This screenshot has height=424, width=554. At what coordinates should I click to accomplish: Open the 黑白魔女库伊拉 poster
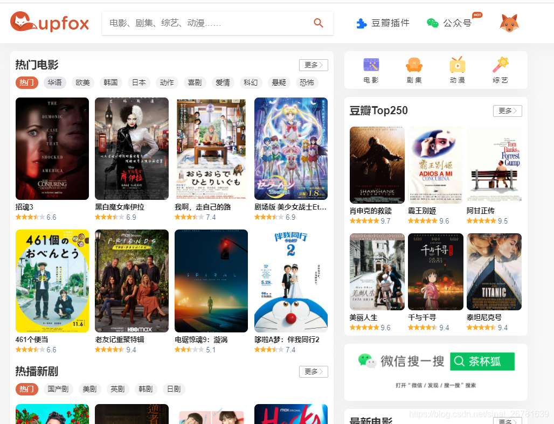(132, 149)
